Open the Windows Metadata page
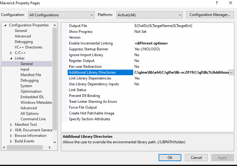 point(36,102)
